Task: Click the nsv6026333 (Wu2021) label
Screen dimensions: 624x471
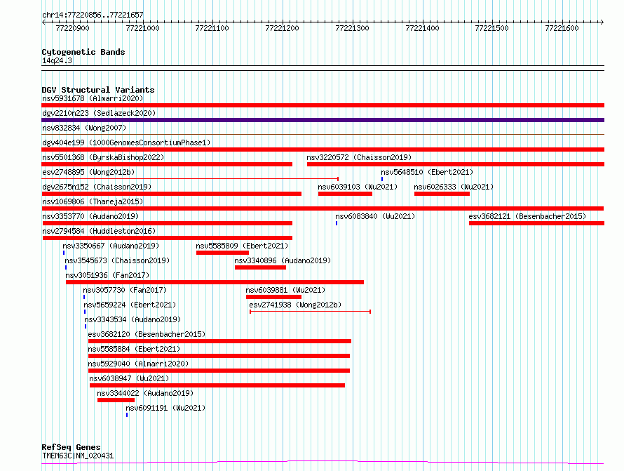Action: pos(454,187)
